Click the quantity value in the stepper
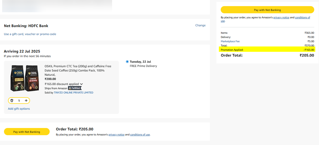Screen dimensions: 319x145 point(19,101)
